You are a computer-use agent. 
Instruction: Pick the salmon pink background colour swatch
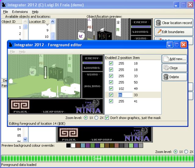tap(117, 146)
